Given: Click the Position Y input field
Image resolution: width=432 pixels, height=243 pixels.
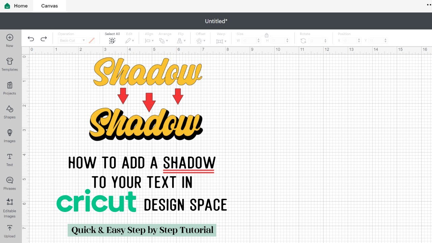Looking at the screenshot, I should (x=376, y=40).
